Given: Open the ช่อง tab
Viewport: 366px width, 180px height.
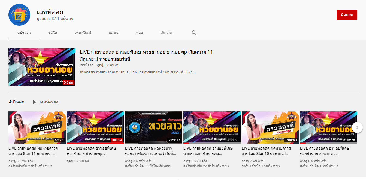Looking at the screenshot, I should click(x=139, y=33).
